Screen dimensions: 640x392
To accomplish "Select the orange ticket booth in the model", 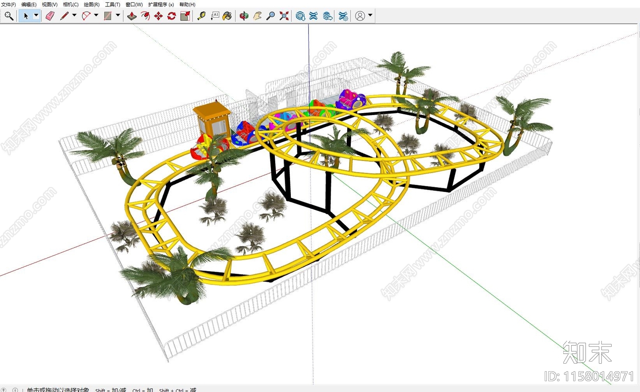I will (212, 119).
